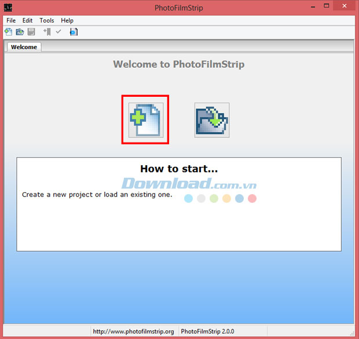Click PhotoFilmStrip 2.0.0 version in status bar
Image resolution: width=359 pixels, height=339 pixels.
208,332
